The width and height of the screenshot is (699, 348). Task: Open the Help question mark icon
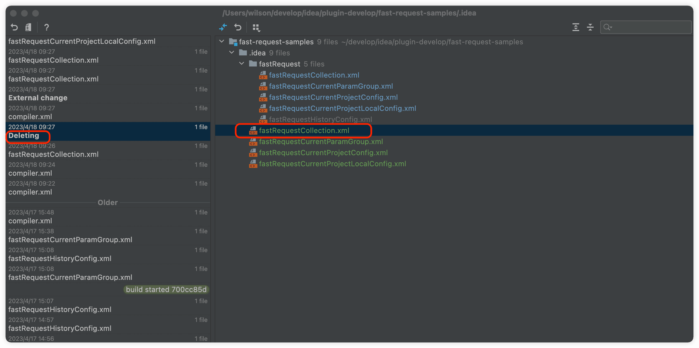pos(47,27)
